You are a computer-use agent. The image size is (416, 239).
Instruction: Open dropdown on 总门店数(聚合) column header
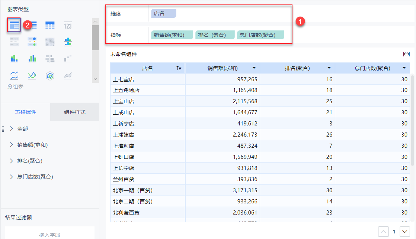404,68
